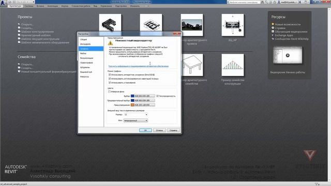The width and height of the screenshot is (331, 186).
Task: Play the Начало работы video thumbnail
Action: pos(288,55)
